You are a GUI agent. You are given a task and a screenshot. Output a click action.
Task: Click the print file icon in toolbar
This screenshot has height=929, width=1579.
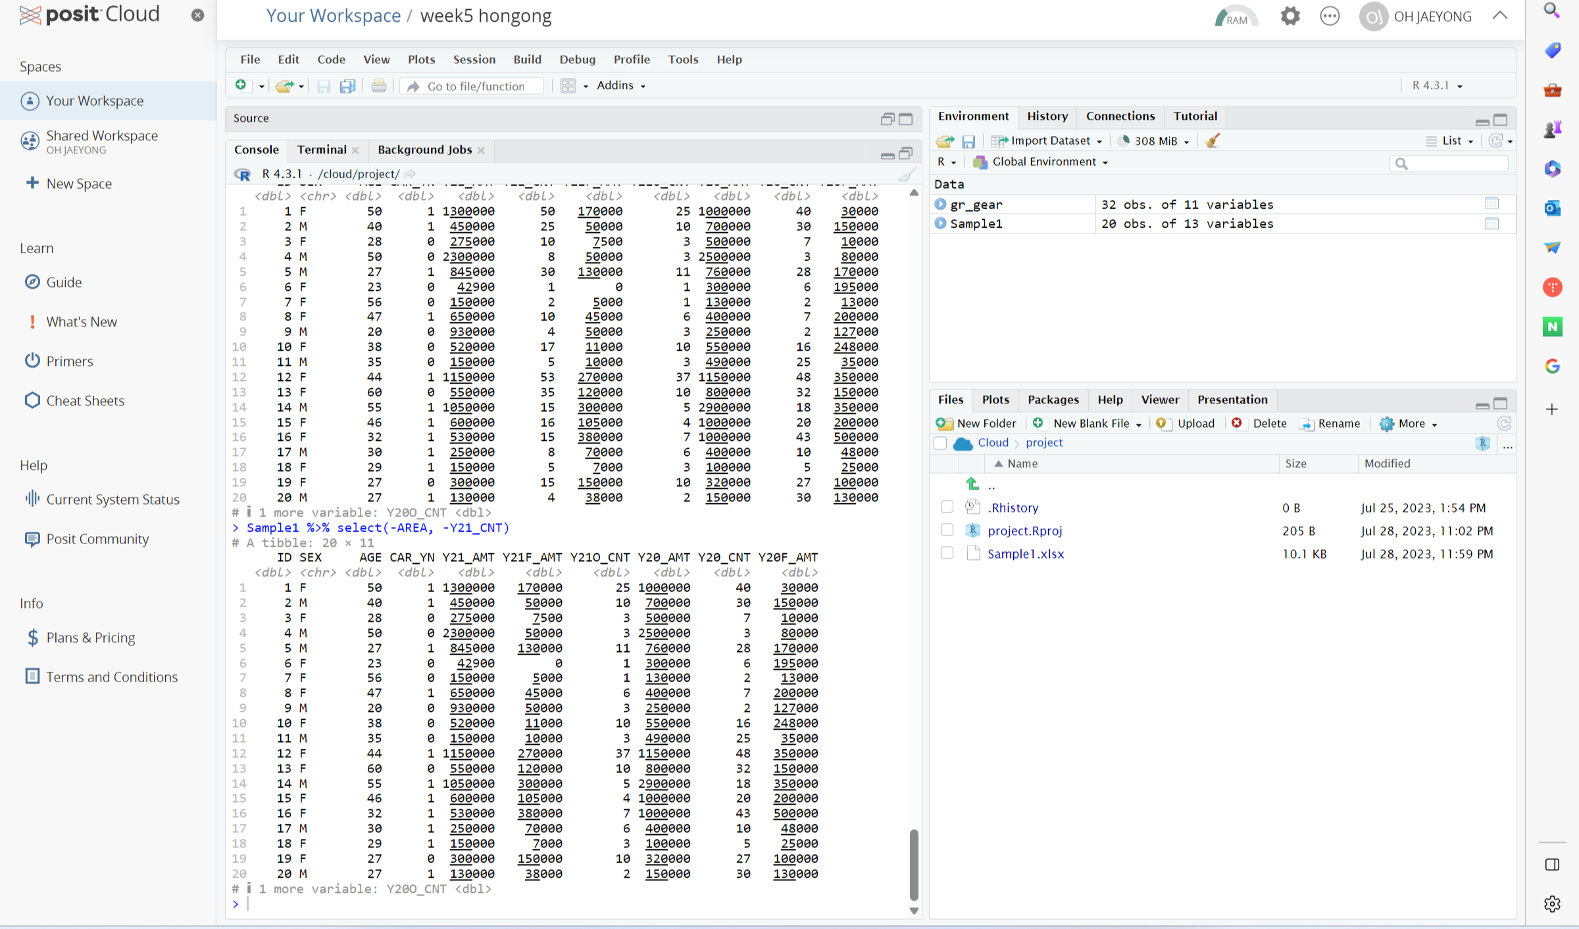[x=378, y=86]
